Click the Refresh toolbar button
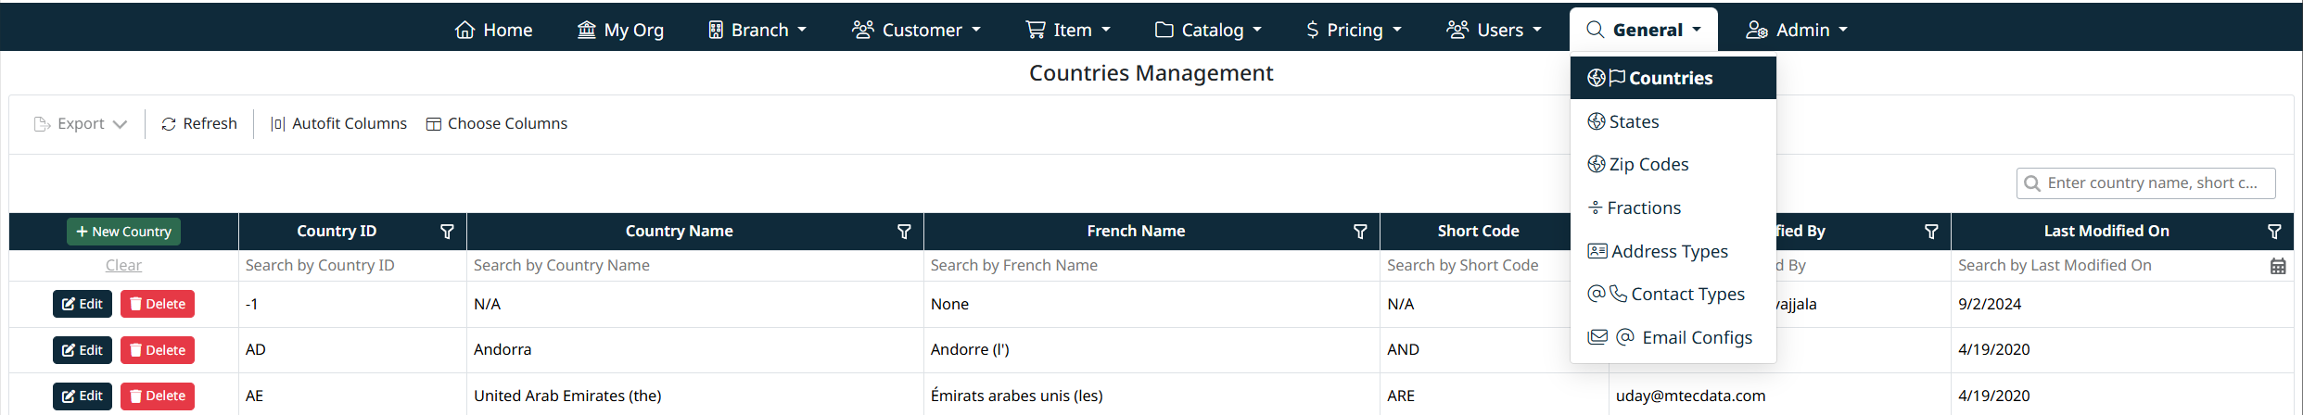This screenshot has width=2303, height=415. tap(199, 124)
